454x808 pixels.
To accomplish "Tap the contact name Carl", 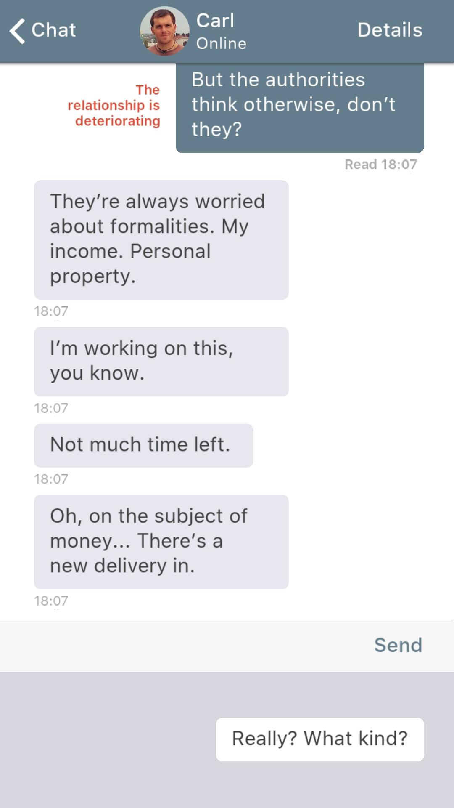I will (215, 21).
